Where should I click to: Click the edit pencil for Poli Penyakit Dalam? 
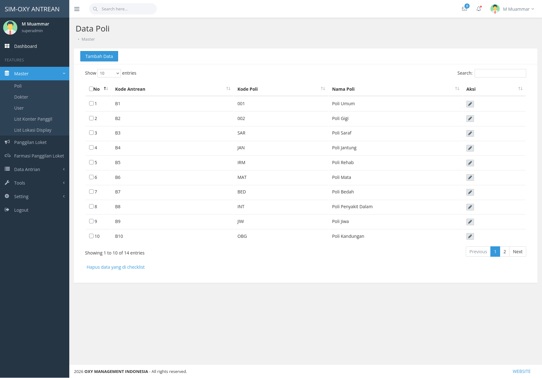click(x=470, y=207)
